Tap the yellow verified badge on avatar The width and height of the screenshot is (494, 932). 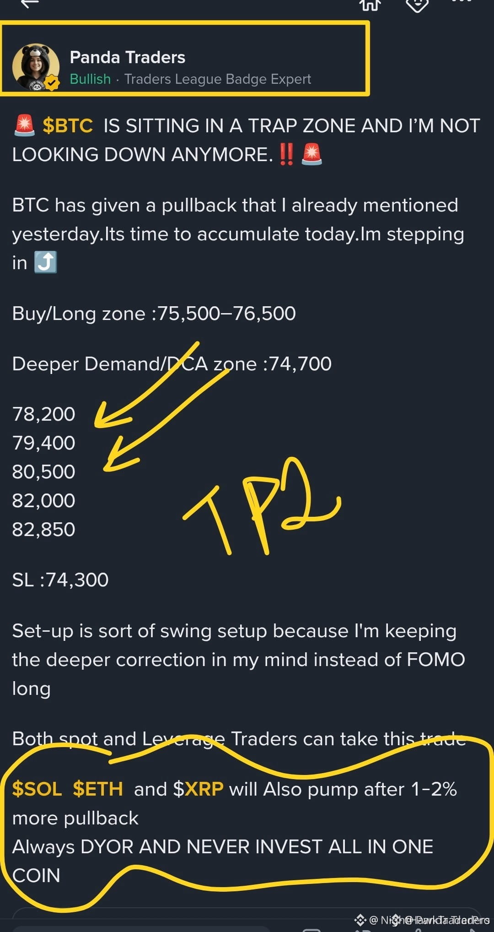click(53, 83)
